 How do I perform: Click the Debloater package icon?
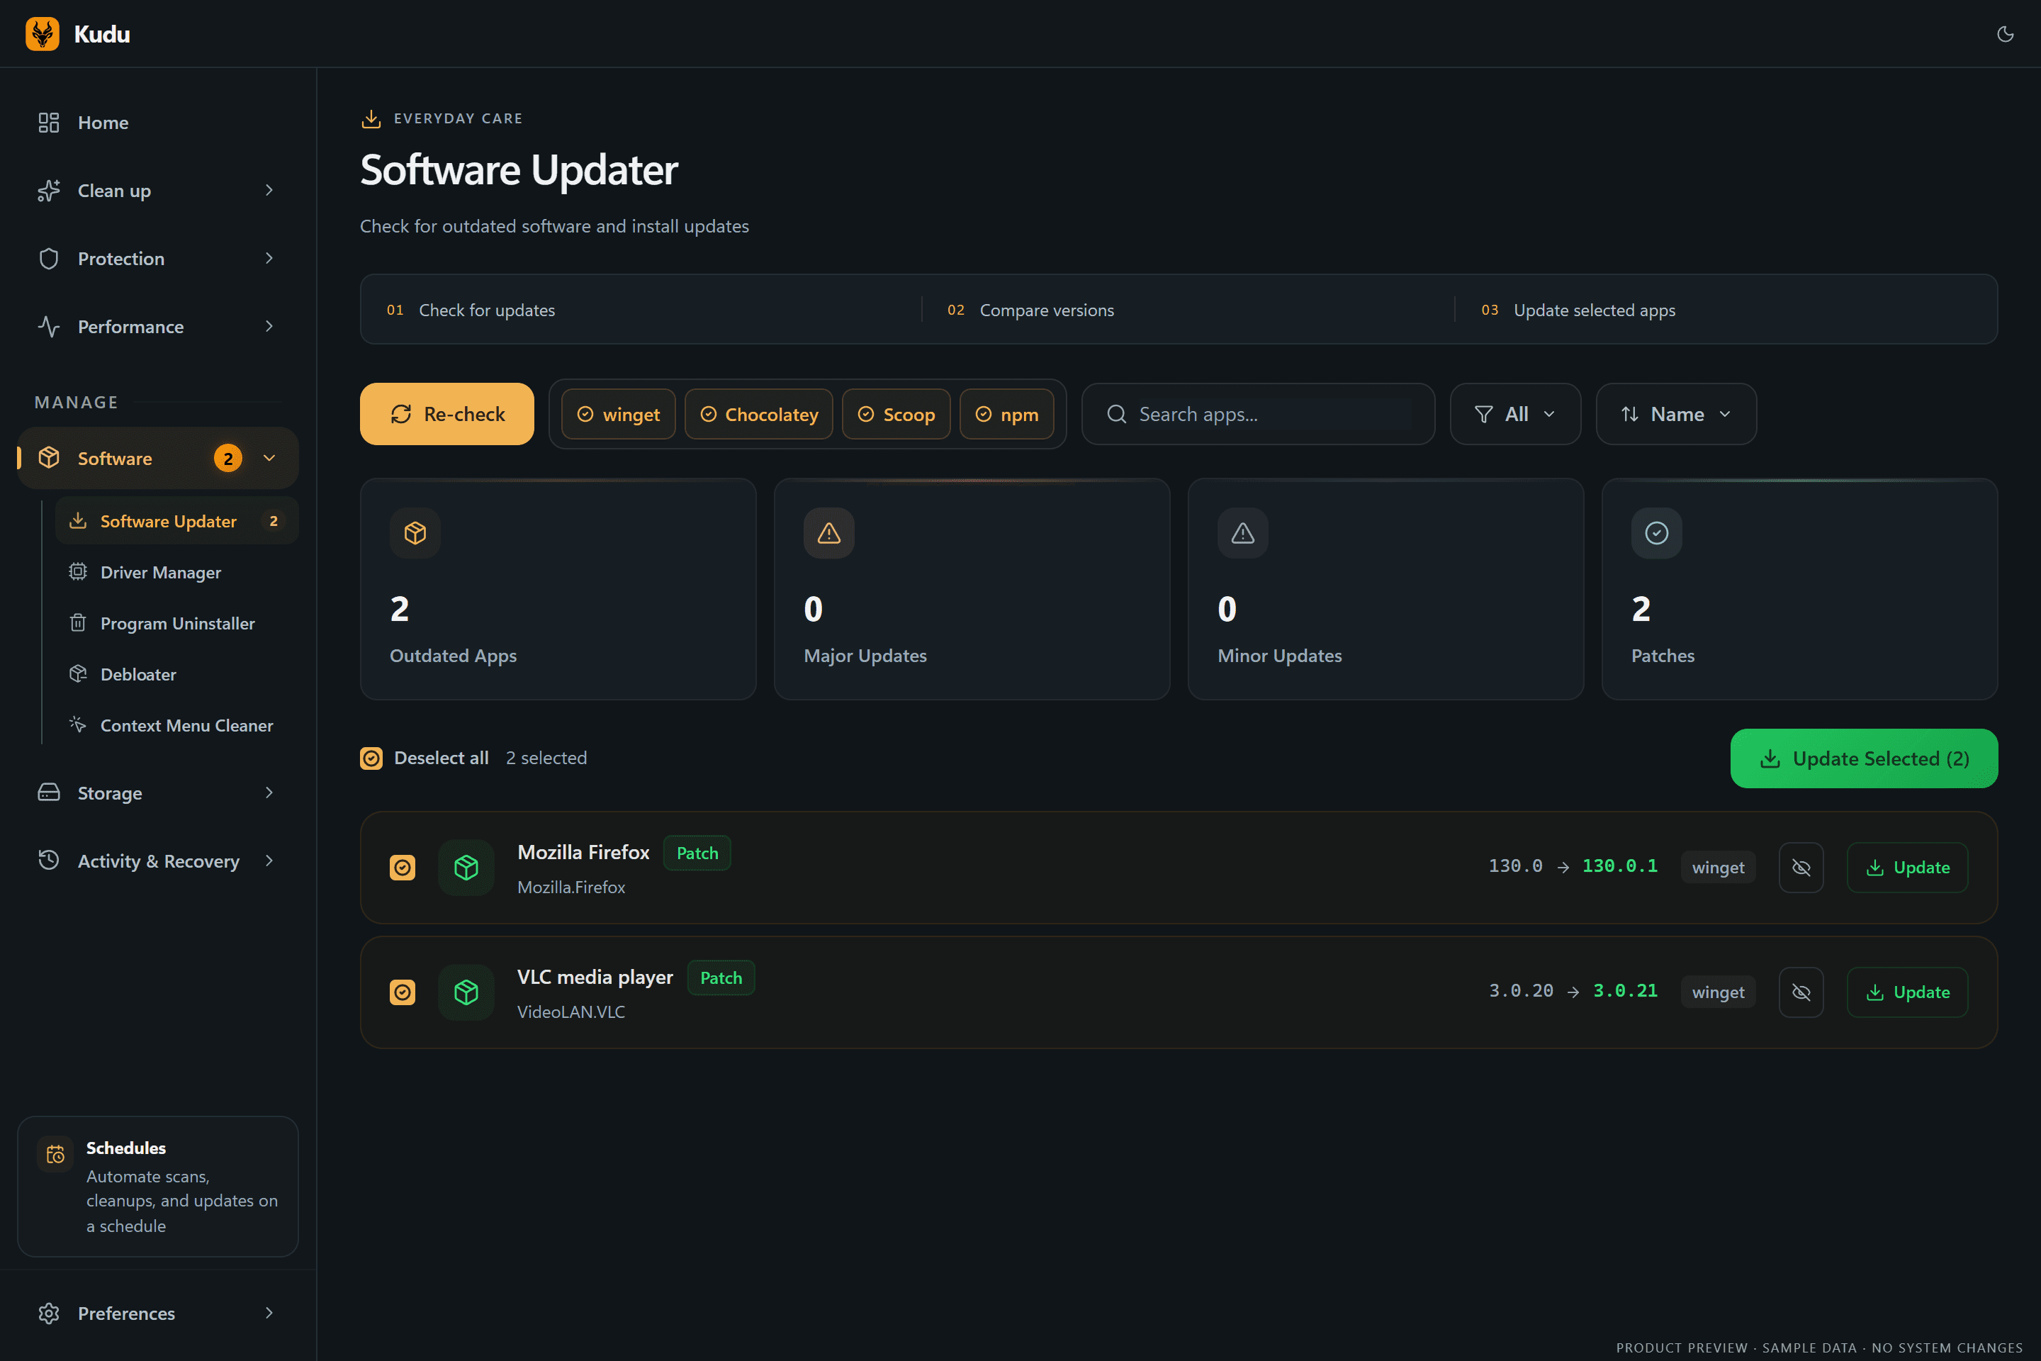(78, 673)
